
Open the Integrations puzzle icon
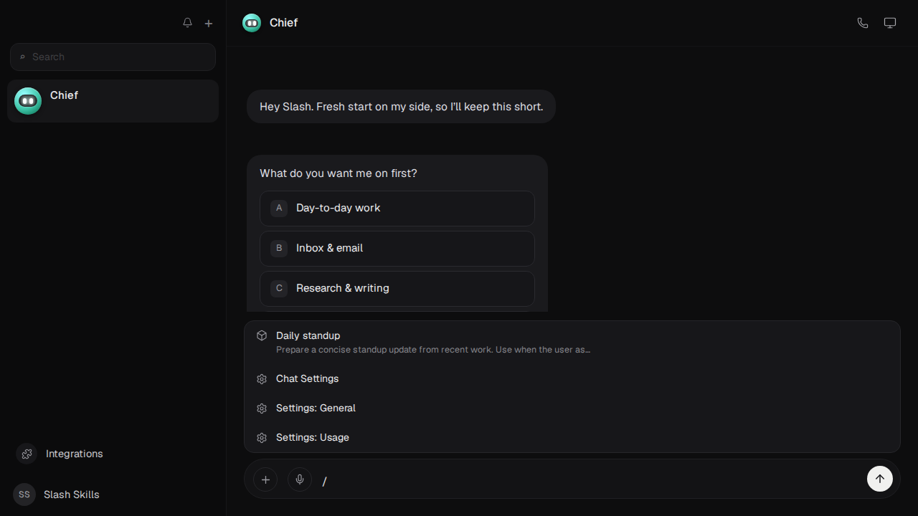(x=27, y=454)
